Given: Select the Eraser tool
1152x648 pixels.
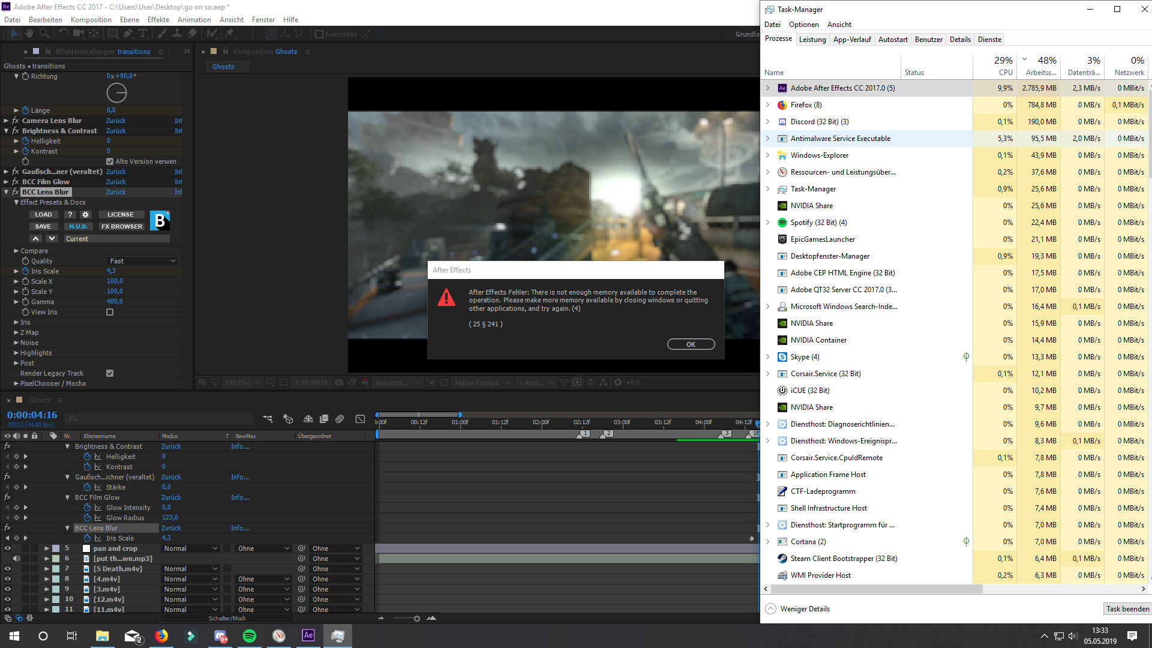Looking at the screenshot, I should [x=192, y=34].
